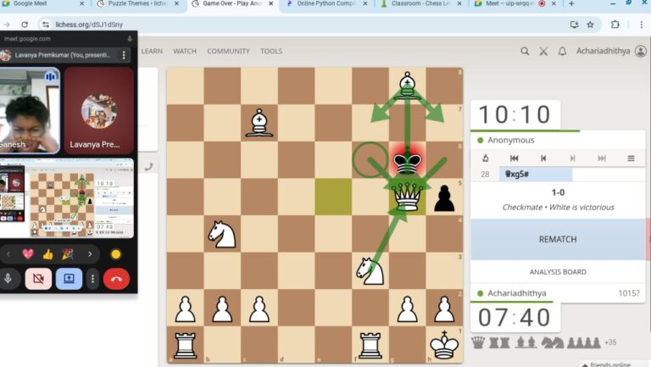End the Meet call with red button
Screen dimensions: 651x367
point(116,278)
